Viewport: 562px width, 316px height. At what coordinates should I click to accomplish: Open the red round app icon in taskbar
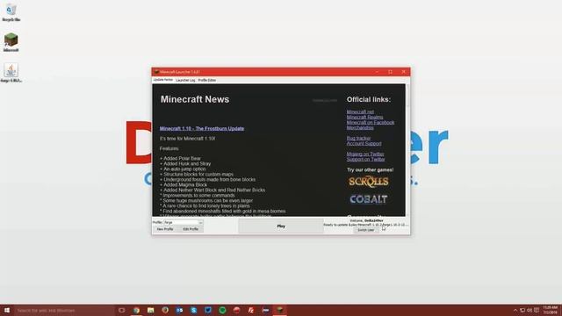tap(236, 310)
